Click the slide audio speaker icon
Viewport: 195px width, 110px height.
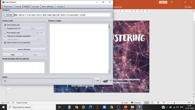pyautogui.click(x=144, y=88)
